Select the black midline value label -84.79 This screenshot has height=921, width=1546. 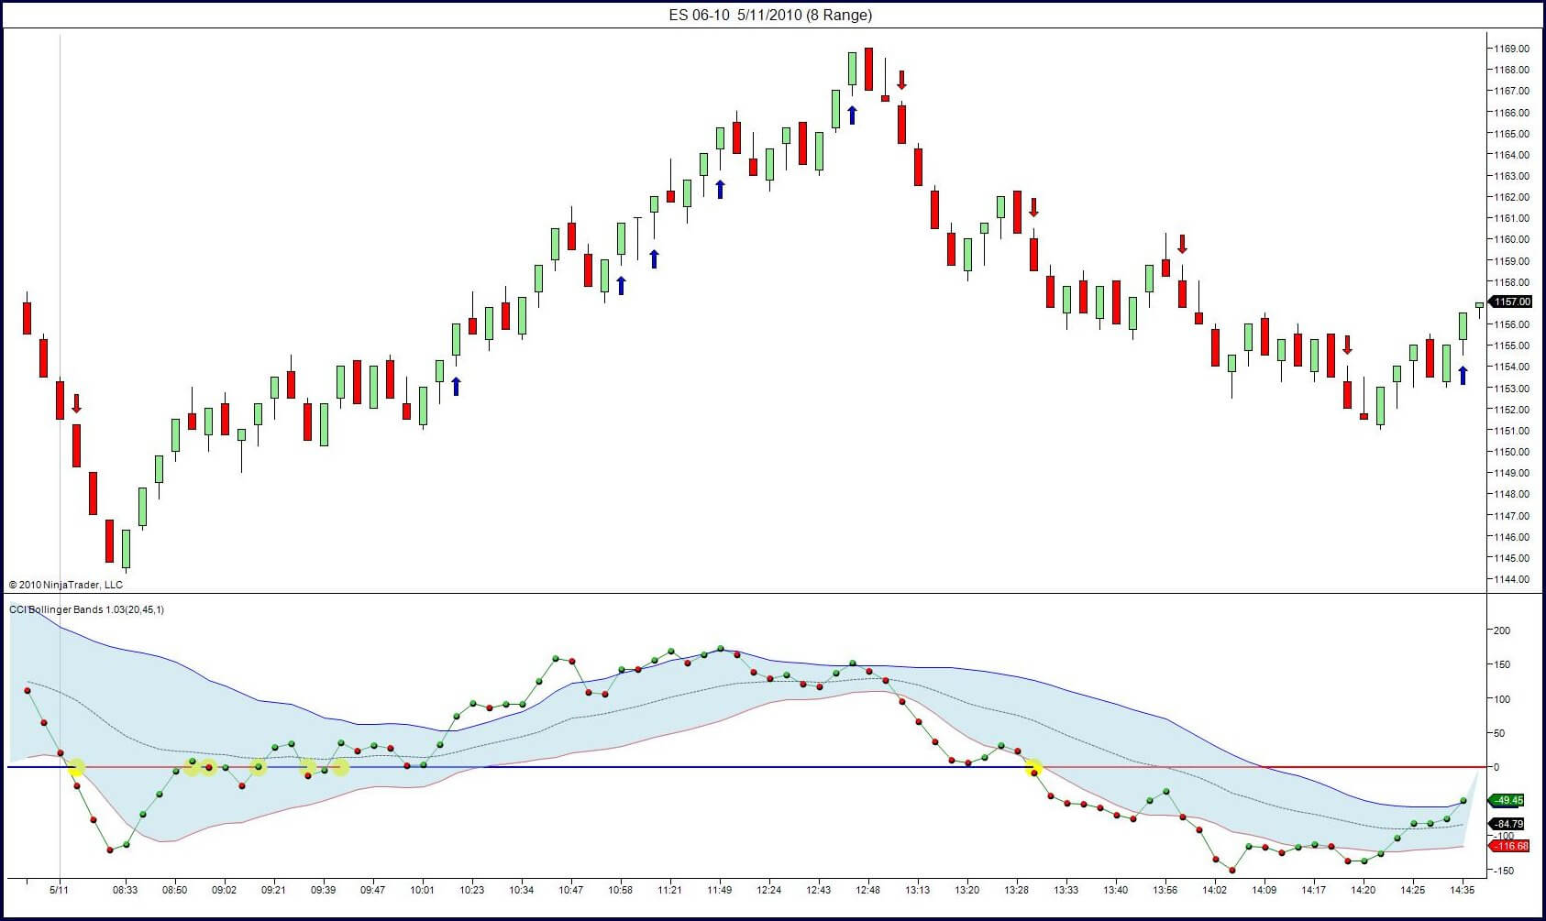point(1508,824)
